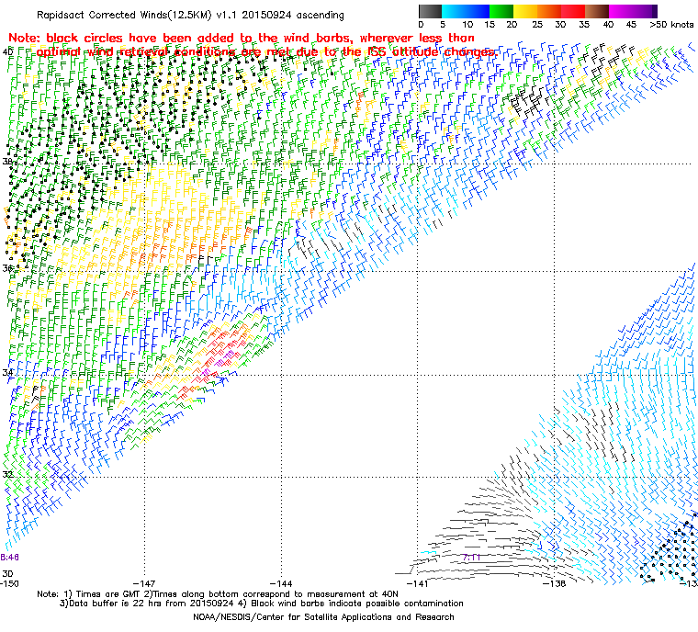Click the green 15-20 knots legend swatch
This screenshot has height=632, width=698.
501,12
